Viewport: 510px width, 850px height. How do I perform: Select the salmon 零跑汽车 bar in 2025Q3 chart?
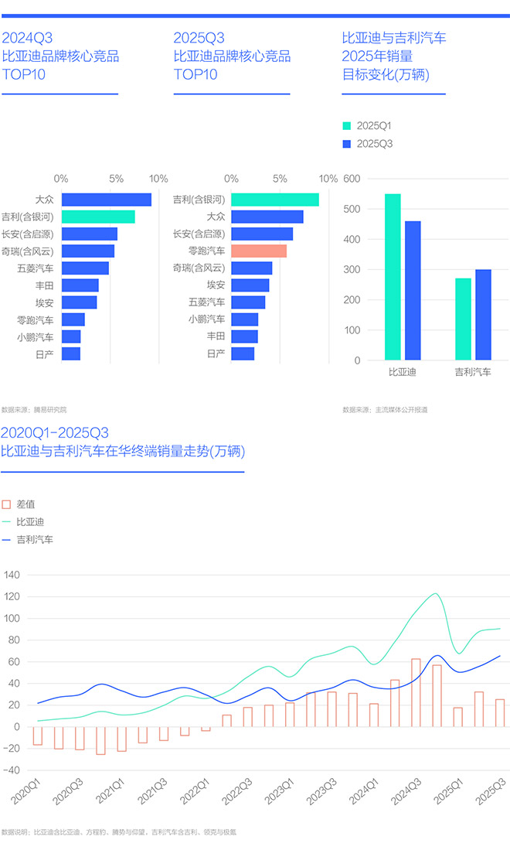259,251
